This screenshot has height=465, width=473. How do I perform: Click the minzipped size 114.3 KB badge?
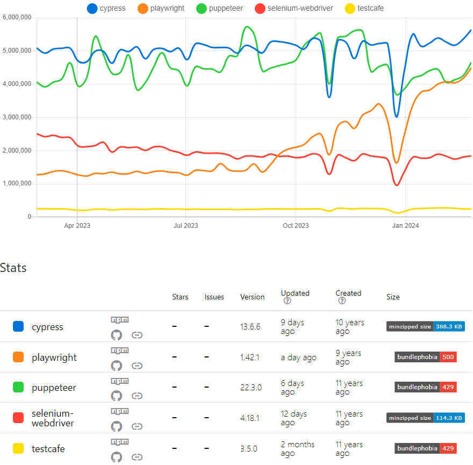click(x=426, y=418)
